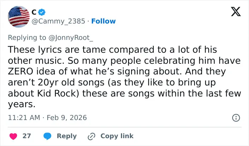The width and height of the screenshot is (249, 146).
Task: Click the pink heart like icon
Action: [14, 136]
